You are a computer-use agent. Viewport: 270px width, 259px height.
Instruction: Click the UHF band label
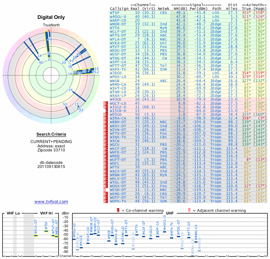pos(170,213)
